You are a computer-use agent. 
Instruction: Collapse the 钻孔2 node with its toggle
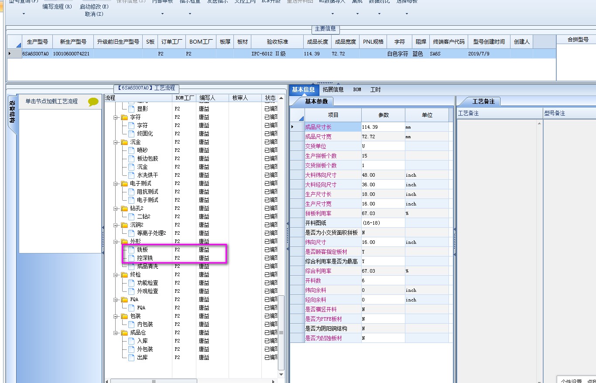click(116, 209)
